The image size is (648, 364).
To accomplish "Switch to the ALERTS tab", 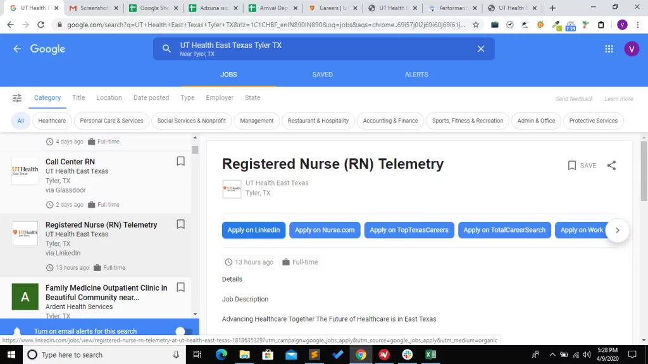I will tap(416, 75).
